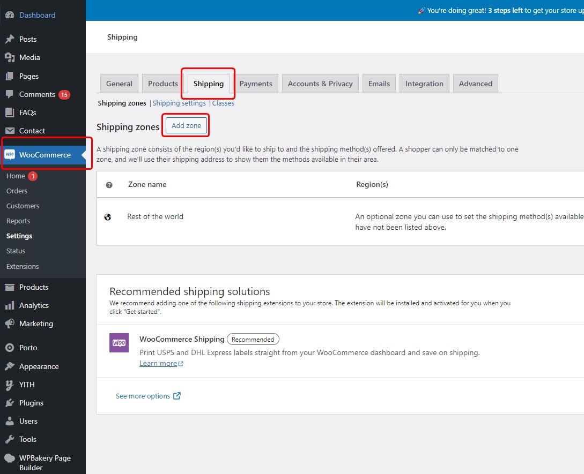Switch to the Payments tab
The height and width of the screenshot is (474, 584).
click(256, 84)
